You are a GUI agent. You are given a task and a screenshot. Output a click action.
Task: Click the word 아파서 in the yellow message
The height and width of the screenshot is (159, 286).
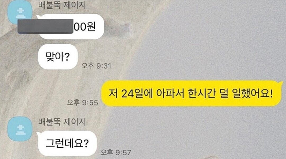[x=170, y=94]
